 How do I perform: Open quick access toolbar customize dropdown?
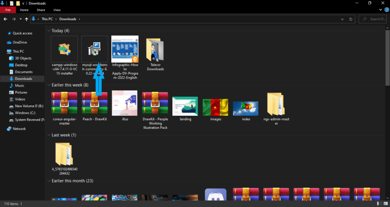tap(23, 4)
